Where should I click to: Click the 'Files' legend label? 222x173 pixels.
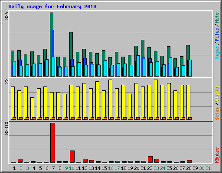217,35
